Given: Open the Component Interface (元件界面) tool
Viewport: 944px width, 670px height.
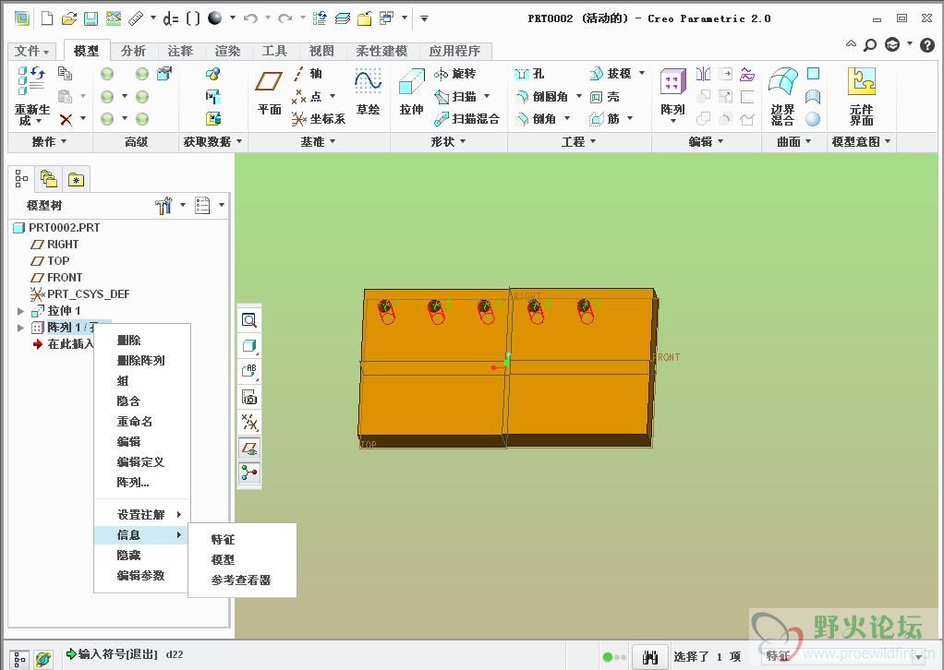Looking at the screenshot, I should point(861,96).
